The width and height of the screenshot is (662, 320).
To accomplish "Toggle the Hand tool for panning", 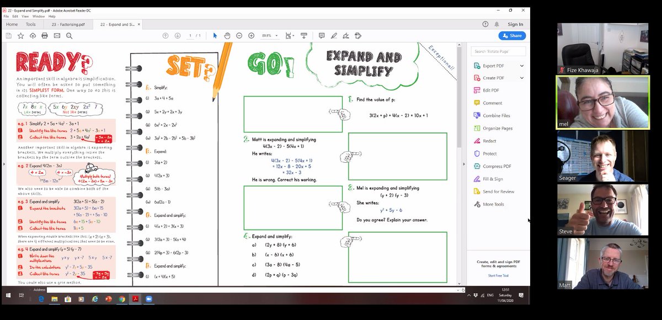I will pos(227,35).
